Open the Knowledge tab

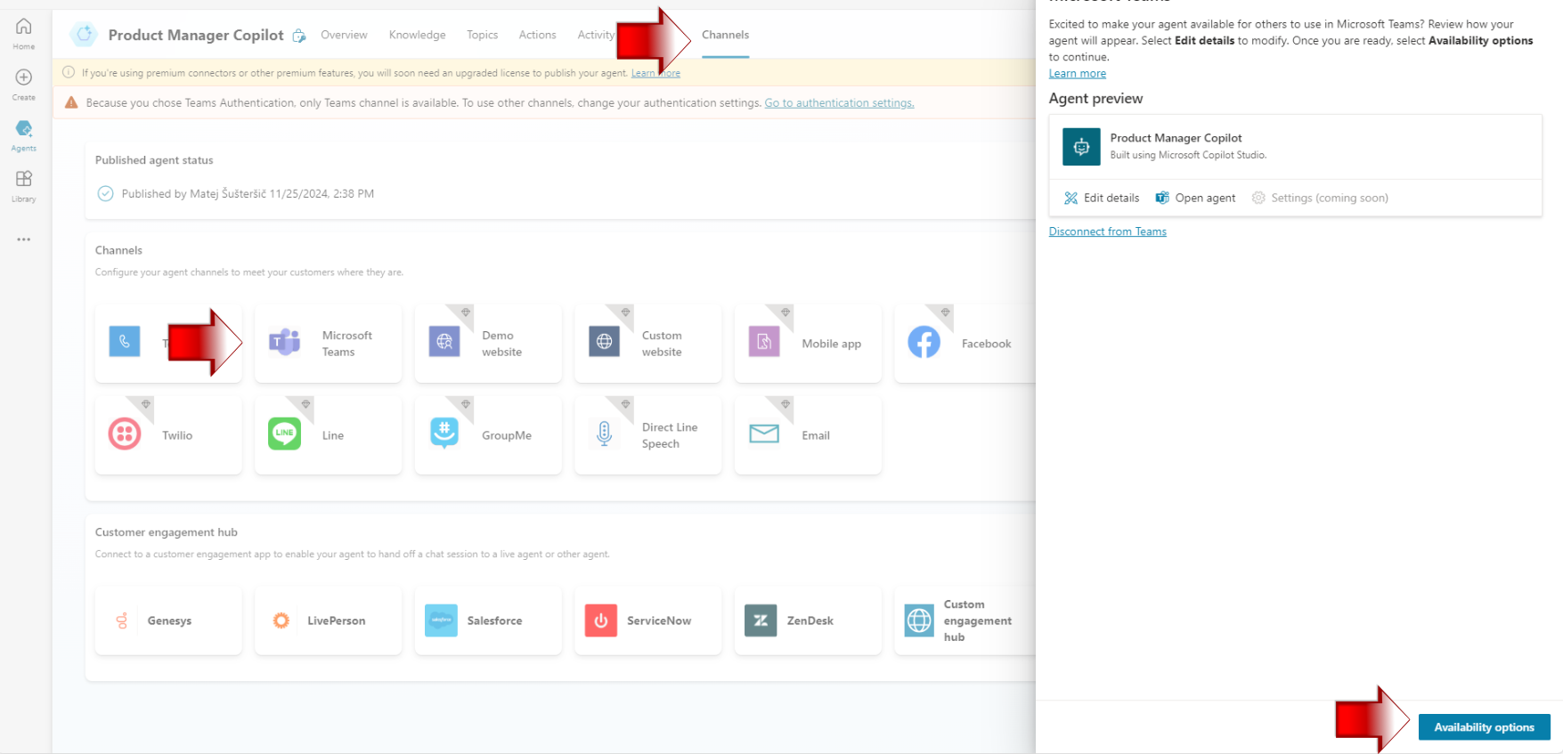point(417,35)
